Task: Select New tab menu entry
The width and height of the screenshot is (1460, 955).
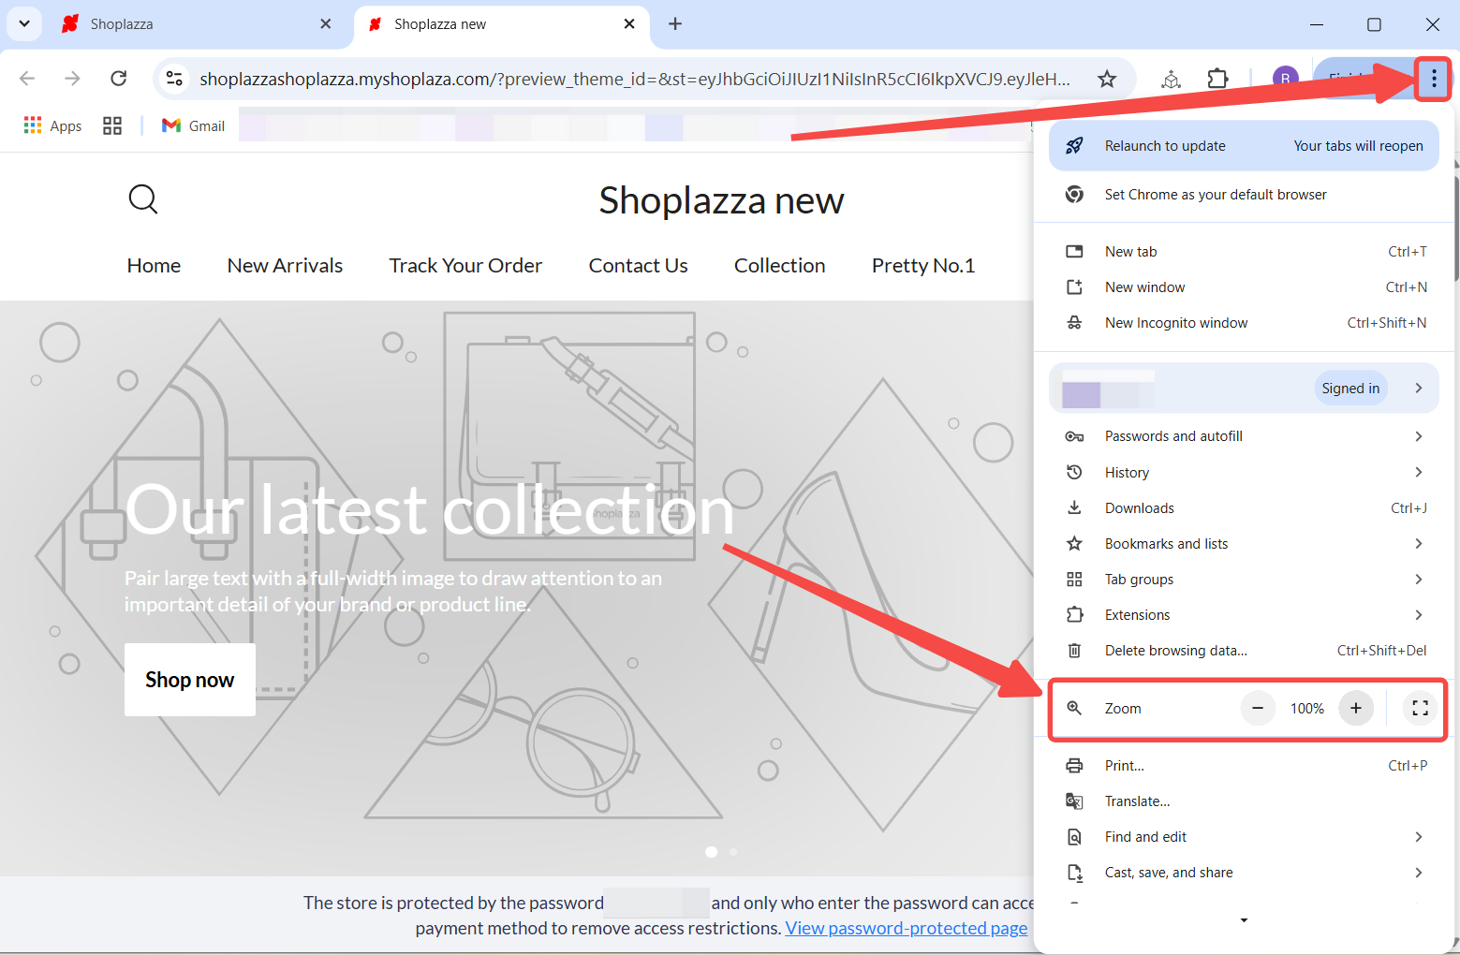Action: tap(1244, 251)
